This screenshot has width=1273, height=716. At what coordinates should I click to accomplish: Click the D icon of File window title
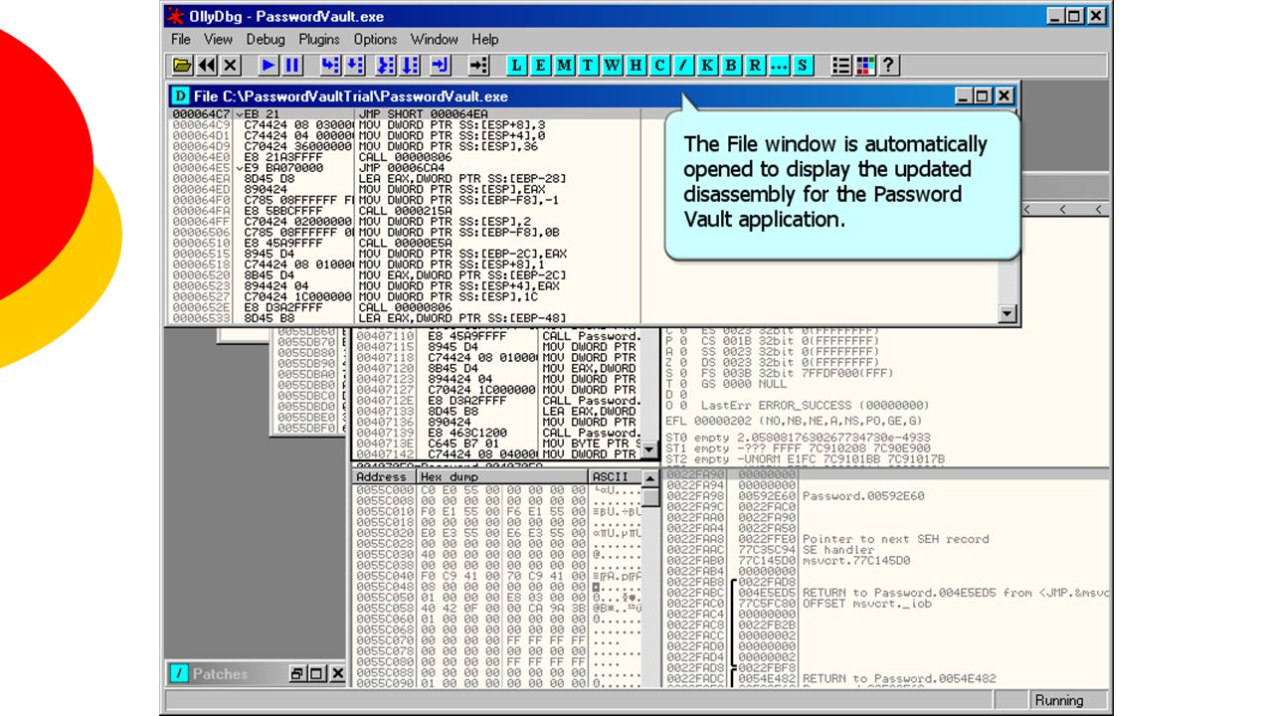180,96
